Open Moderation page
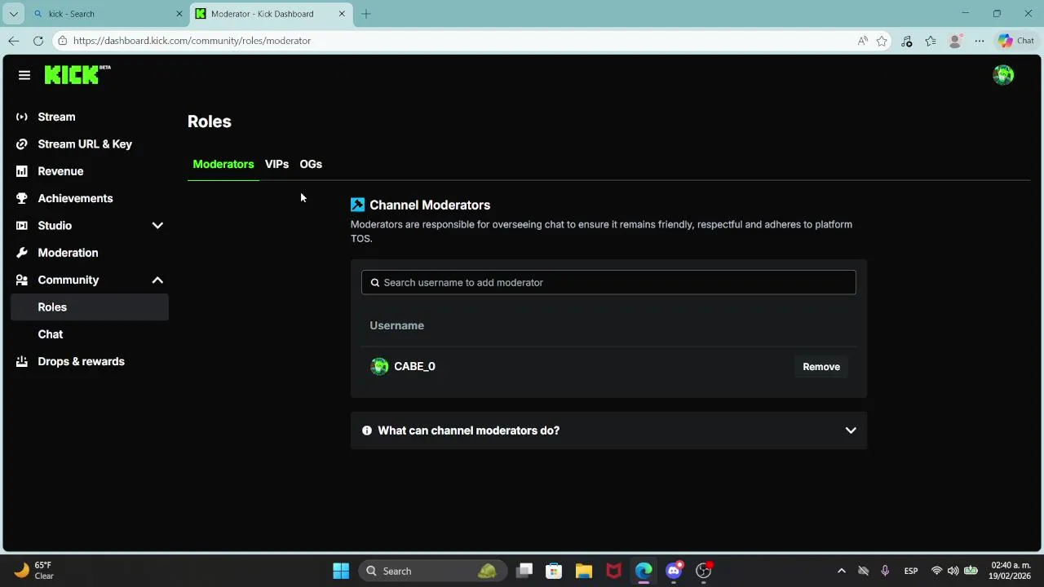This screenshot has height=587, width=1044. pos(68,253)
